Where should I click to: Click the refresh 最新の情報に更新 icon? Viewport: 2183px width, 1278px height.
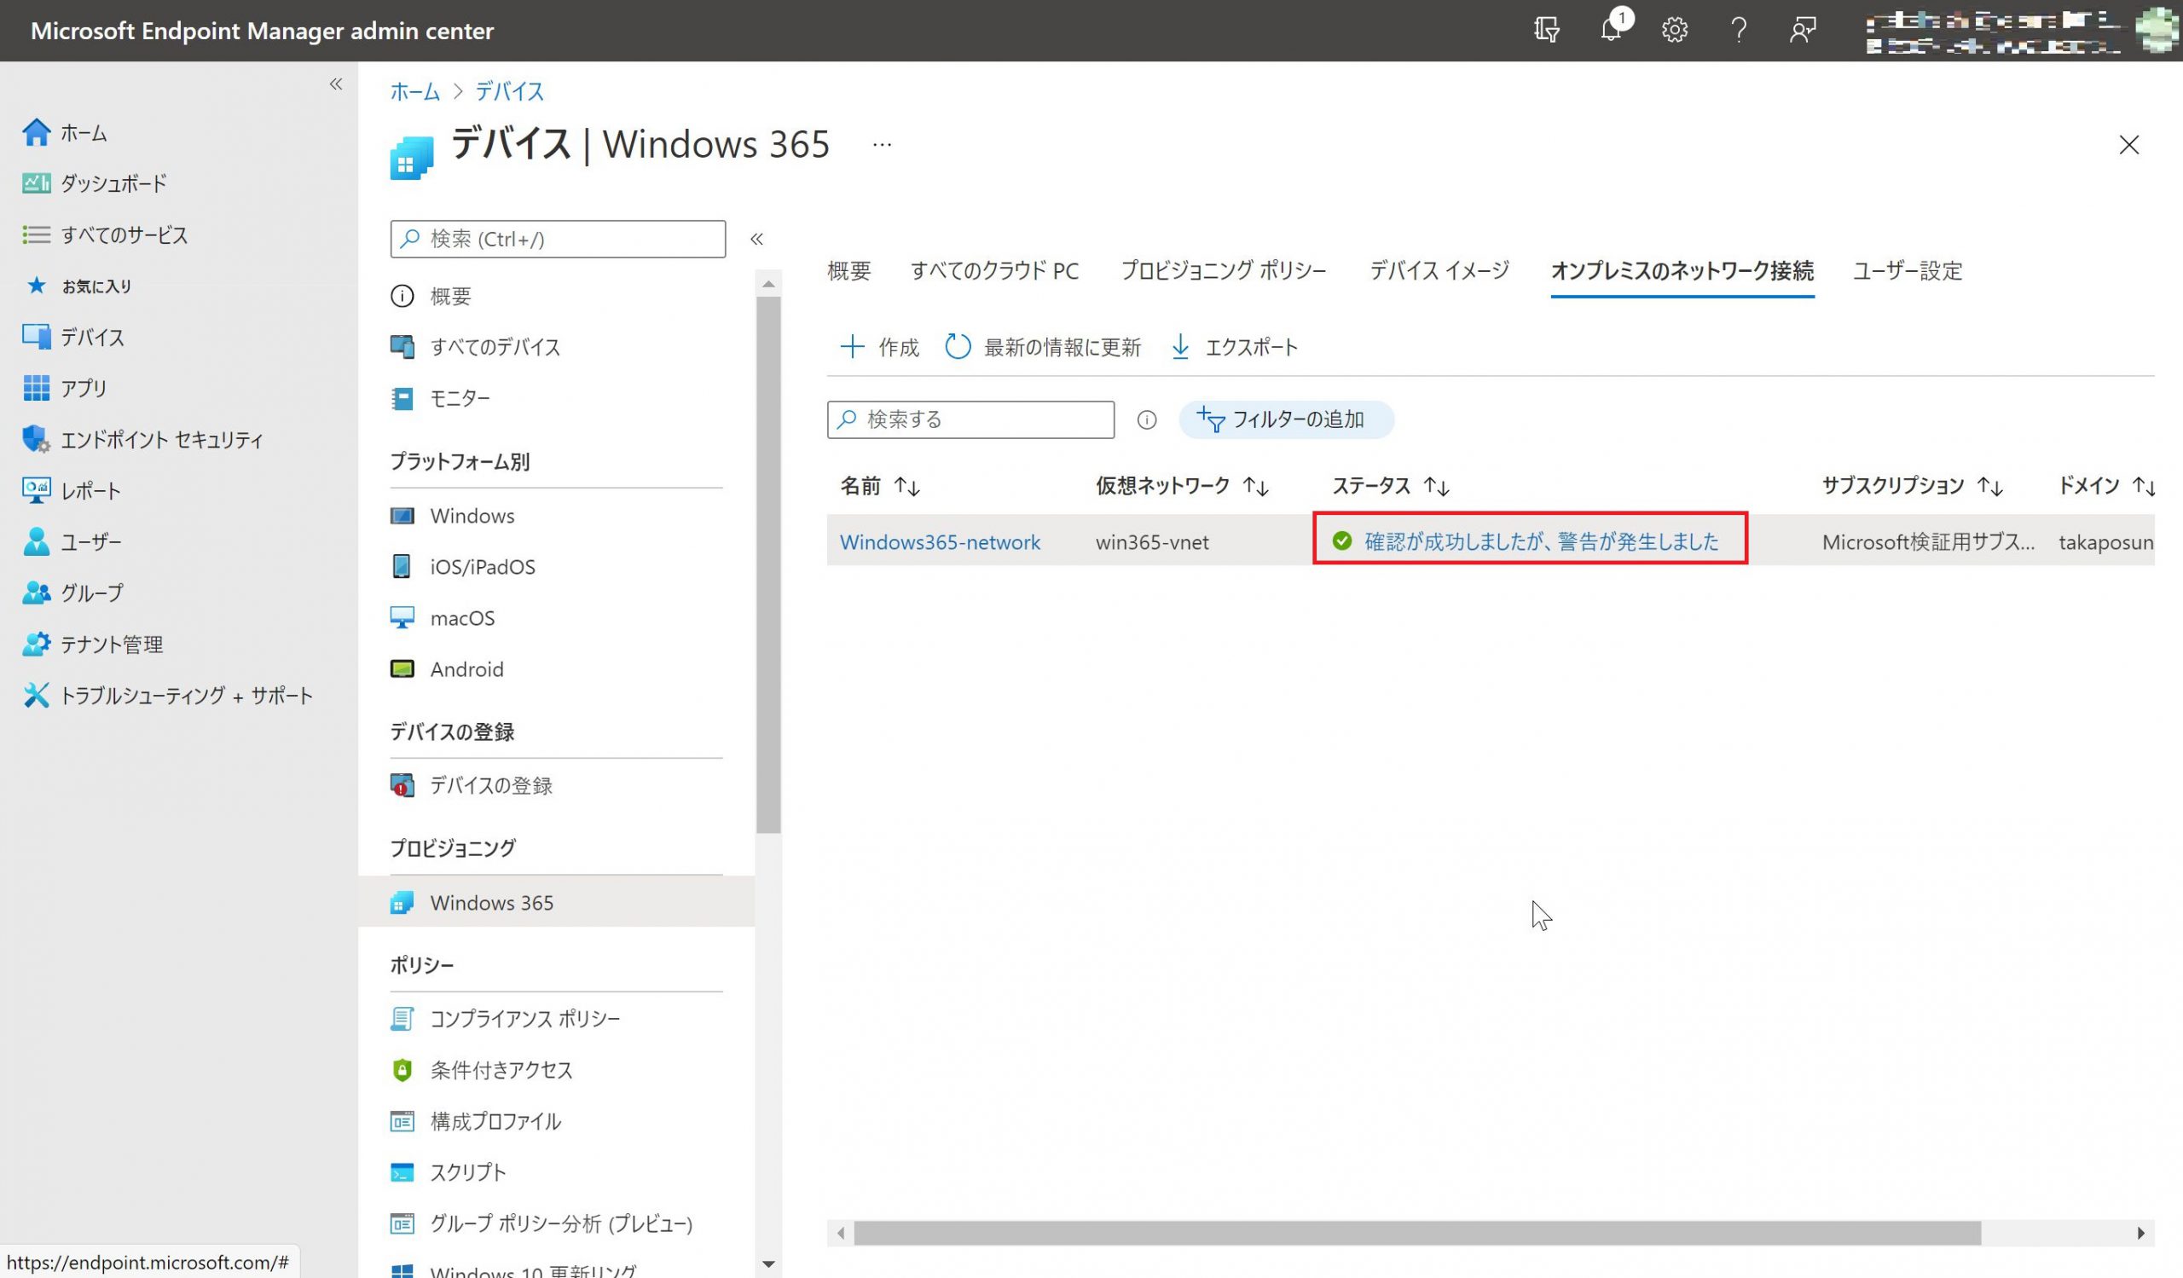coord(958,347)
